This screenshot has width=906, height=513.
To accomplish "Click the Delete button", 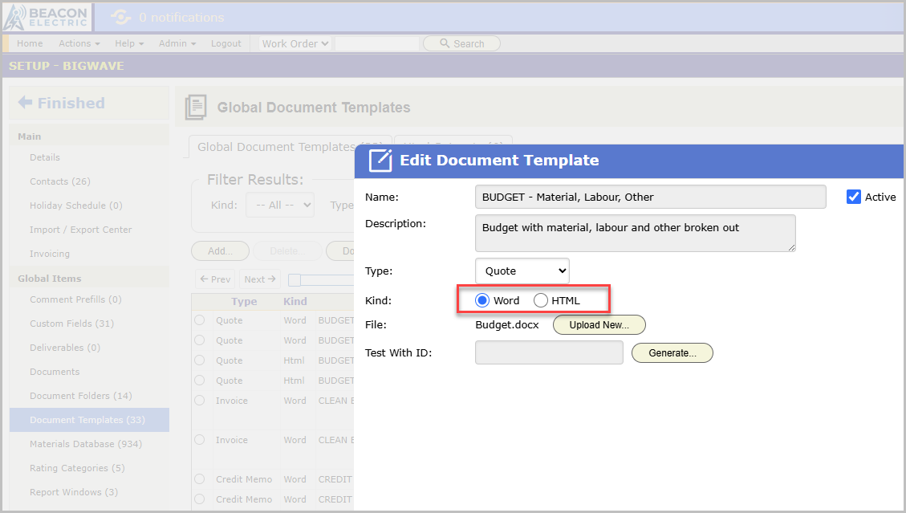I will 287,251.
